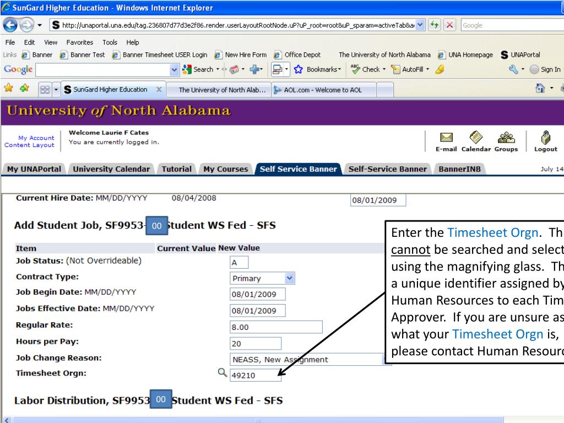The width and height of the screenshot is (564, 423).
Task: Expand the address bar URL dropdown
Action: [x=420, y=25]
